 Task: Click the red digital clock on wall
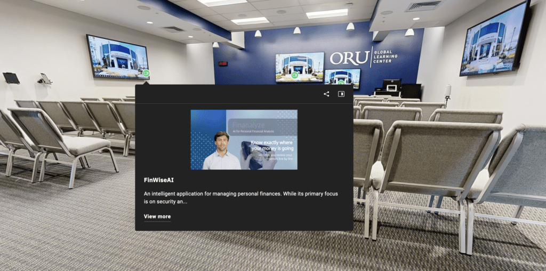tap(223, 64)
